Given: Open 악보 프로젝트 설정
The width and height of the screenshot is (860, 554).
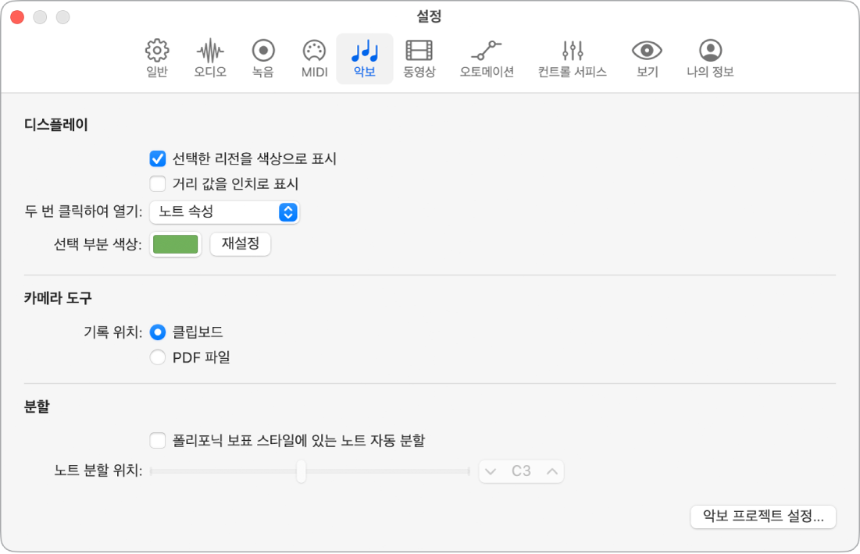Looking at the screenshot, I should (762, 517).
